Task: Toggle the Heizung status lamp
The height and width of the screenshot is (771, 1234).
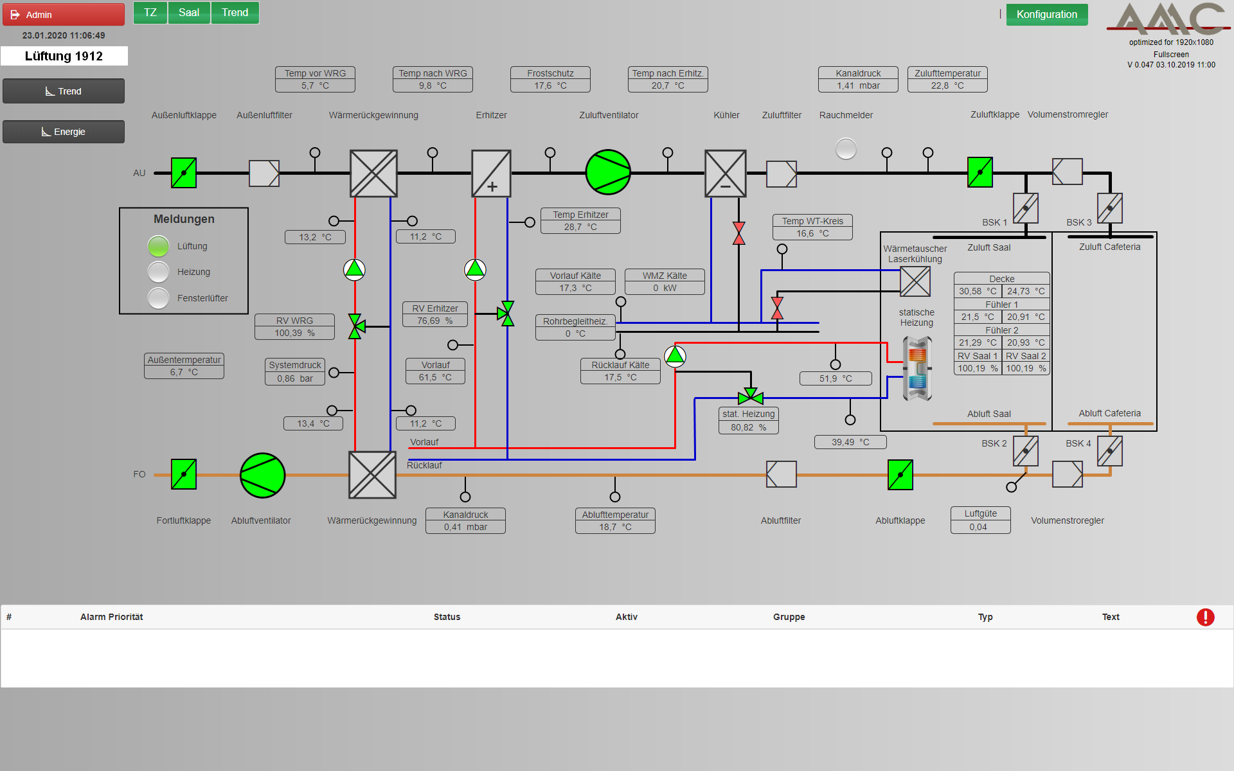Action: pyautogui.click(x=158, y=272)
